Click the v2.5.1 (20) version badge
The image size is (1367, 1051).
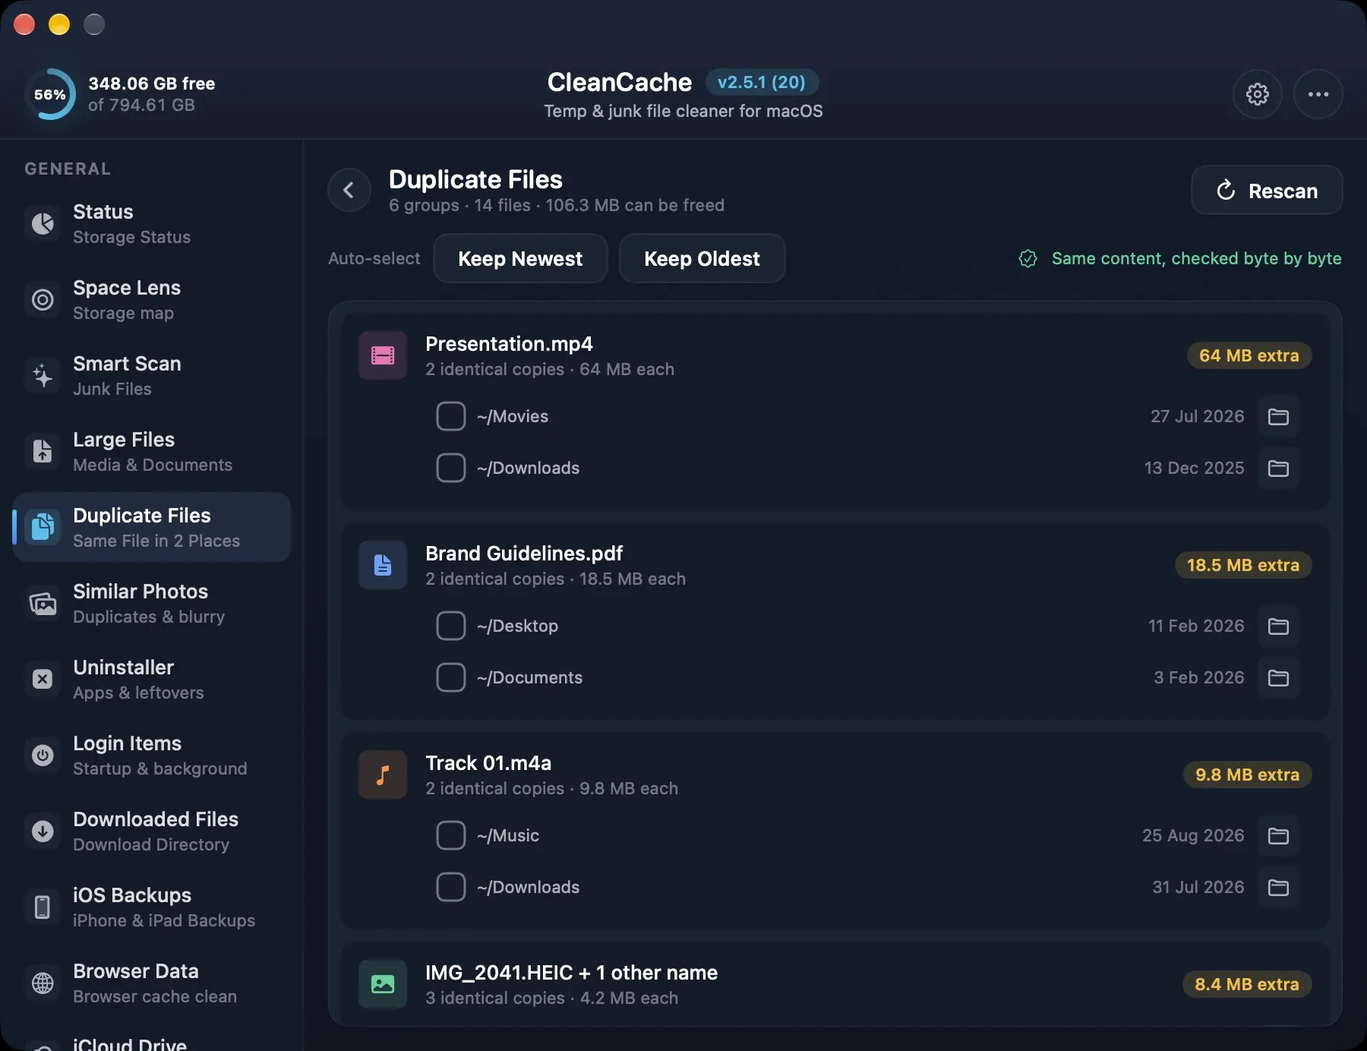[762, 82]
